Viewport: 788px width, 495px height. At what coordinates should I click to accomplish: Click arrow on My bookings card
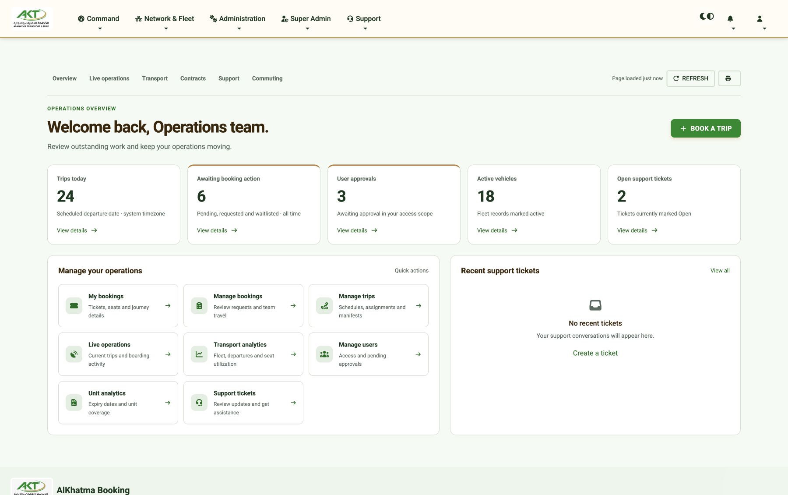pos(168,306)
